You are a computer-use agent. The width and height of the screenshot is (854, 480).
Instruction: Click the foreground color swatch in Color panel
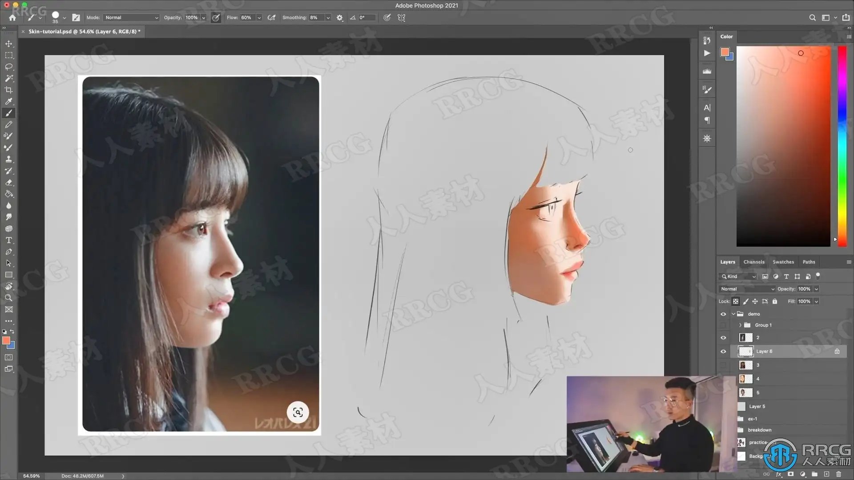point(725,52)
